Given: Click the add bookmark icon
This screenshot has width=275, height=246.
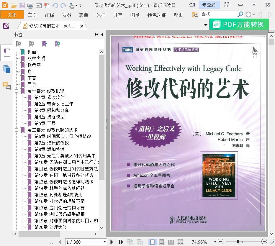Looking at the screenshot, I should point(32,43).
